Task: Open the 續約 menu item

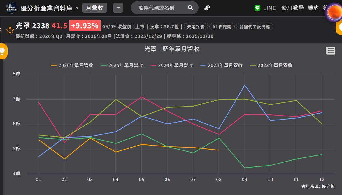Action: click(313, 8)
